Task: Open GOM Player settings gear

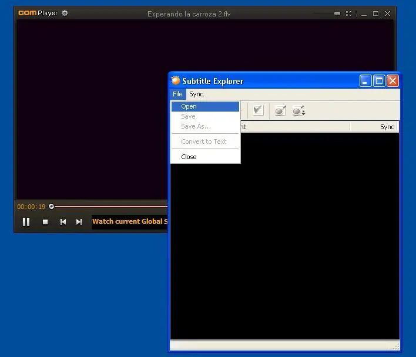Action: pyautogui.click(x=65, y=13)
